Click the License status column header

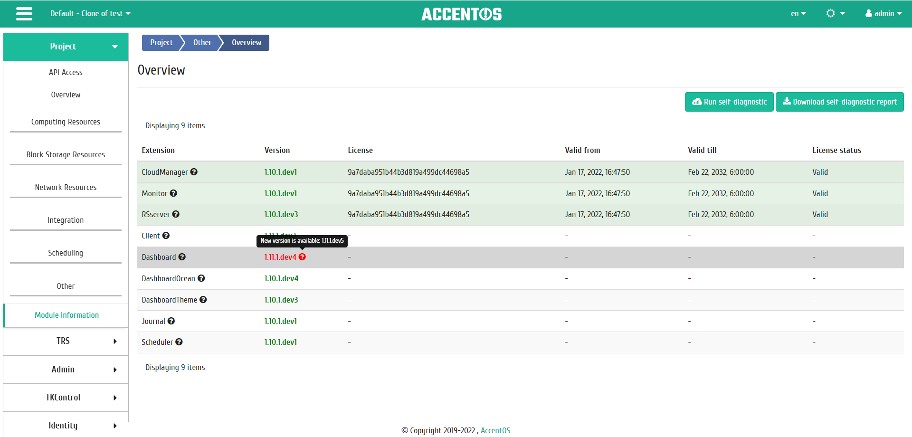coord(836,150)
